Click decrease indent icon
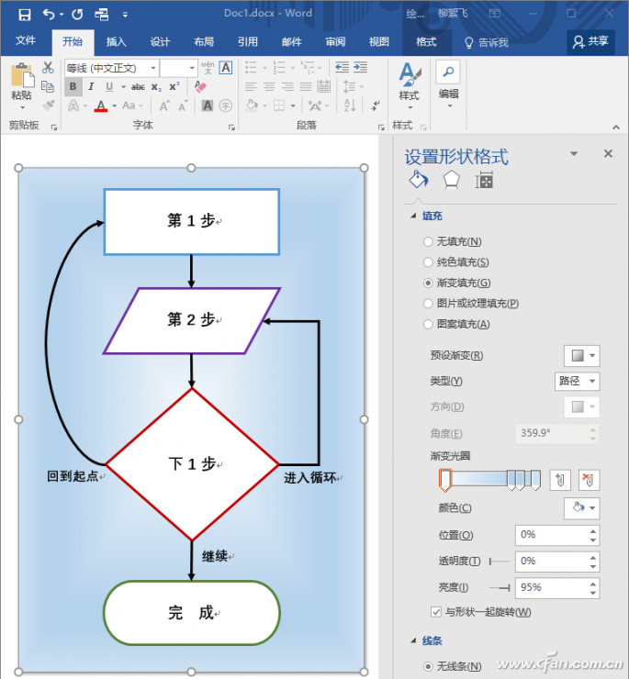The image size is (629, 679). click(x=342, y=67)
